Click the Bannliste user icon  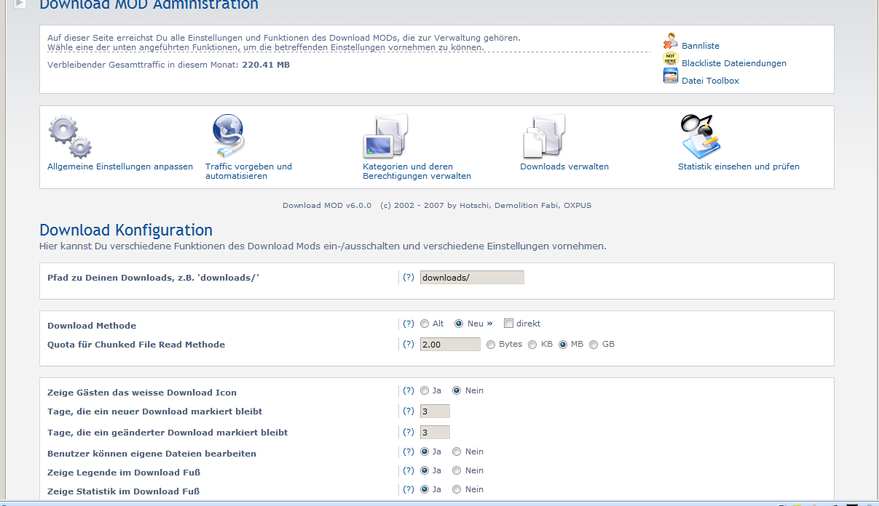point(670,42)
